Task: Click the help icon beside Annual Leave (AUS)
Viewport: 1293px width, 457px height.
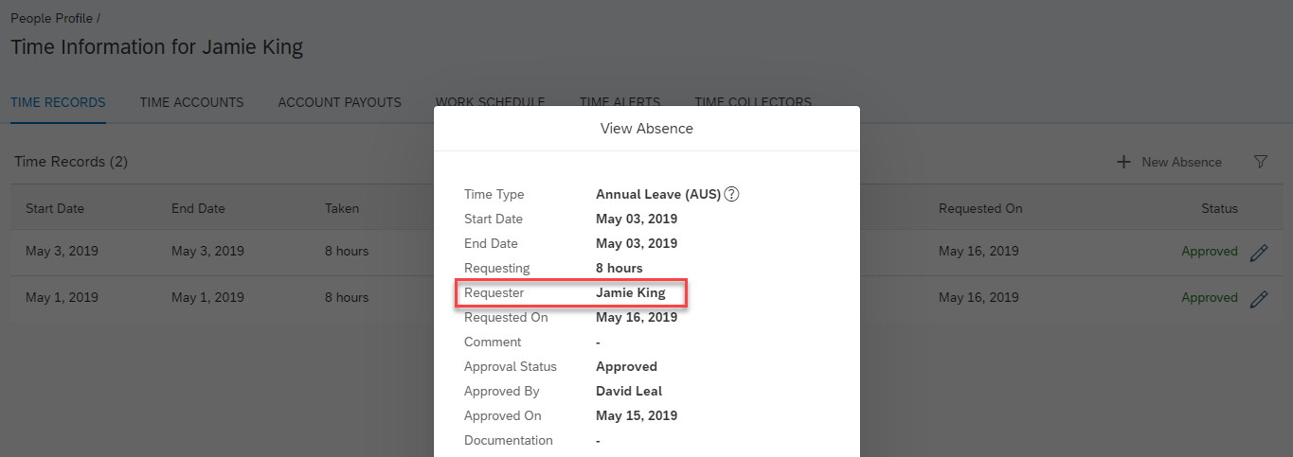Action: [731, 194]
